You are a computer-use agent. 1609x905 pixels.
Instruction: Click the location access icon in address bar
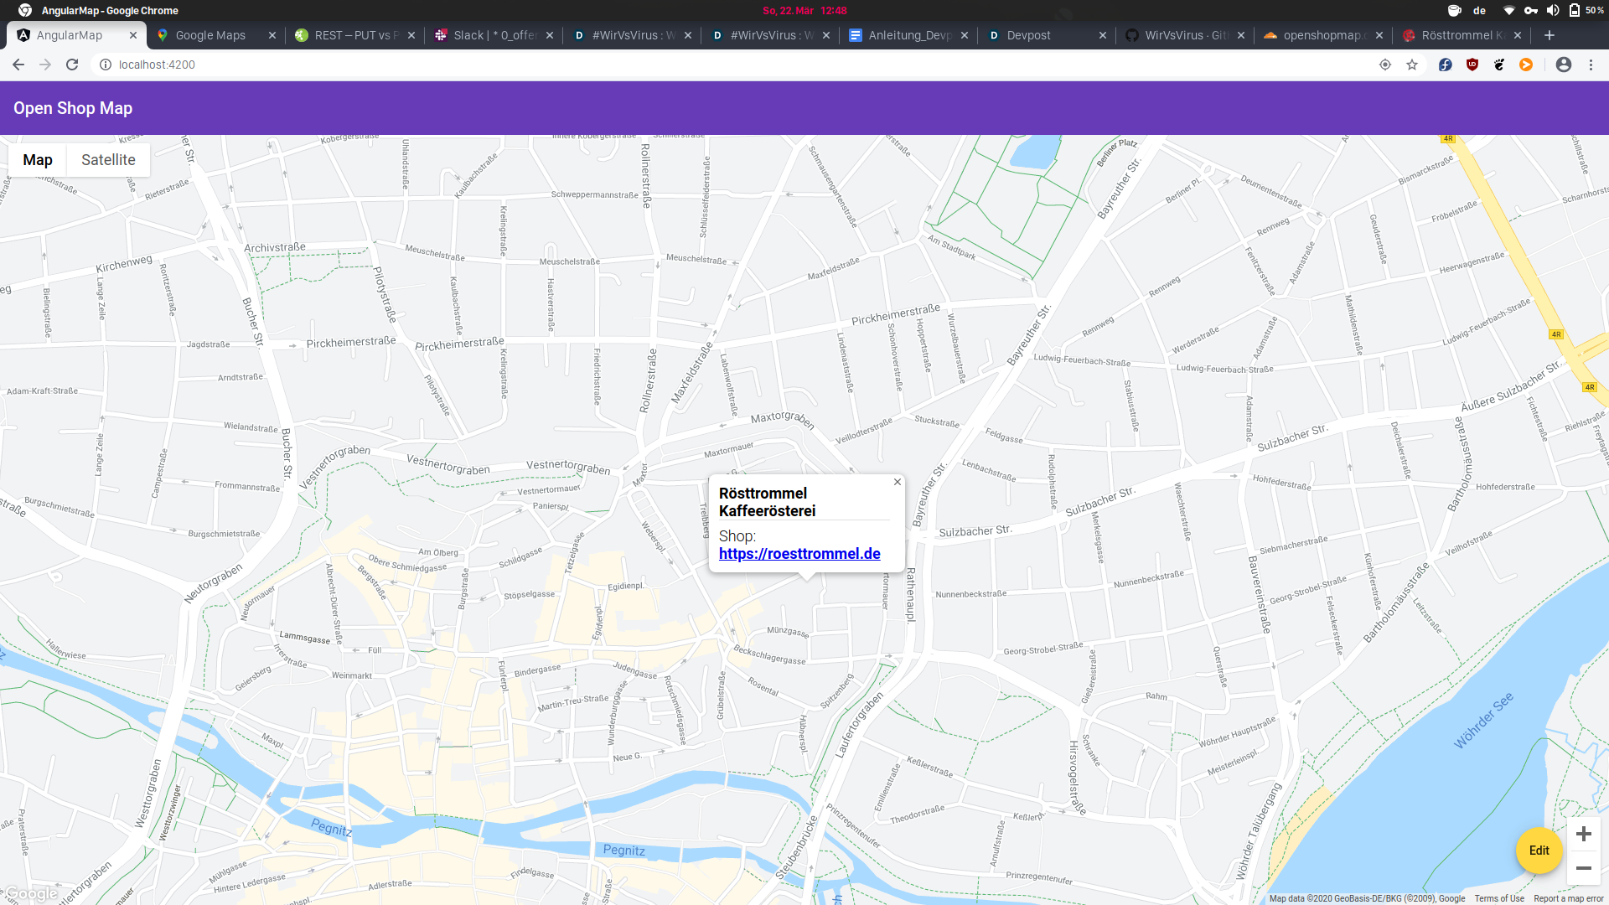point(1385,65)
